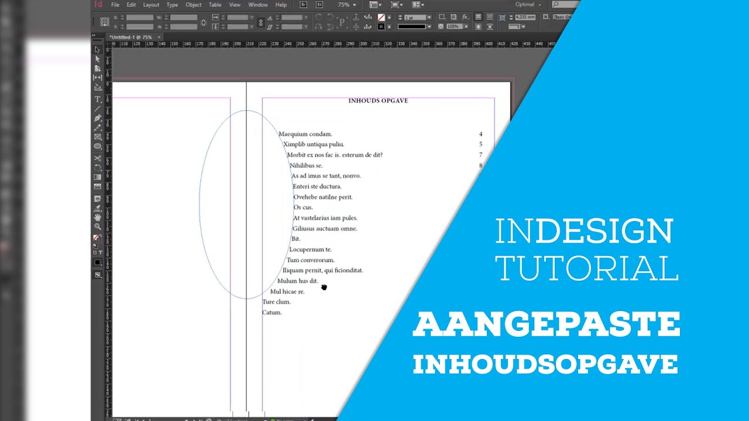Select the Direct Selection tool

pos(98,59)
